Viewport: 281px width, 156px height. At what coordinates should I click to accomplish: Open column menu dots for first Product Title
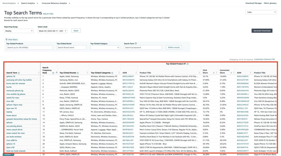199,73
